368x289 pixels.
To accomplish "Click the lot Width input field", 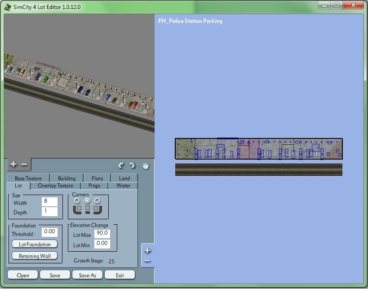I will tap(49, 202).
